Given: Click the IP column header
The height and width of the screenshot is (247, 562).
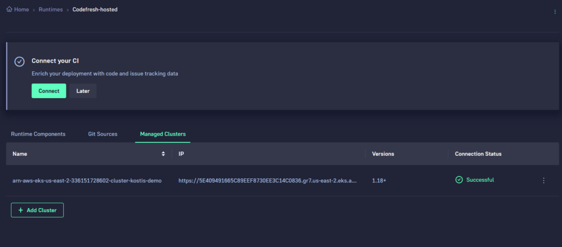Looking at the screenshot, I should (x=182, y=154).
